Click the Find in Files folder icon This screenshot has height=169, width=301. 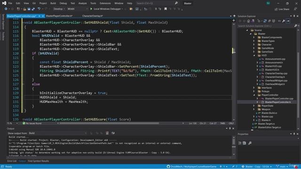click(x=131, y=9)
